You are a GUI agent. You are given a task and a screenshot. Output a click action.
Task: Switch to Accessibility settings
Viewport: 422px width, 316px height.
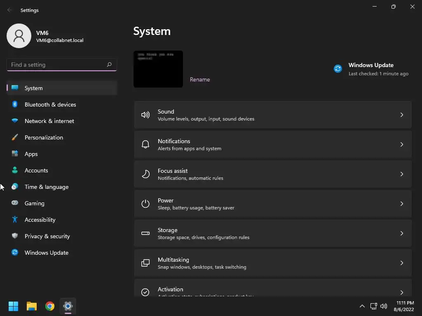(40, 220)
